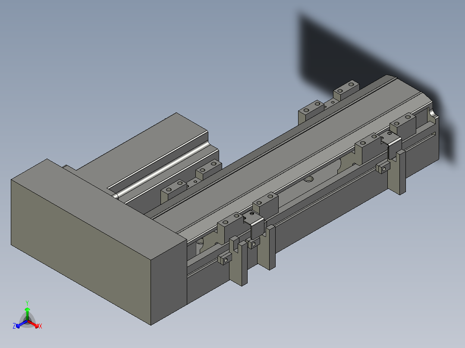Click the green Y axis arrow
This screenshot has height=348, width=465.
pyautogui.click(x=27, y=314)
